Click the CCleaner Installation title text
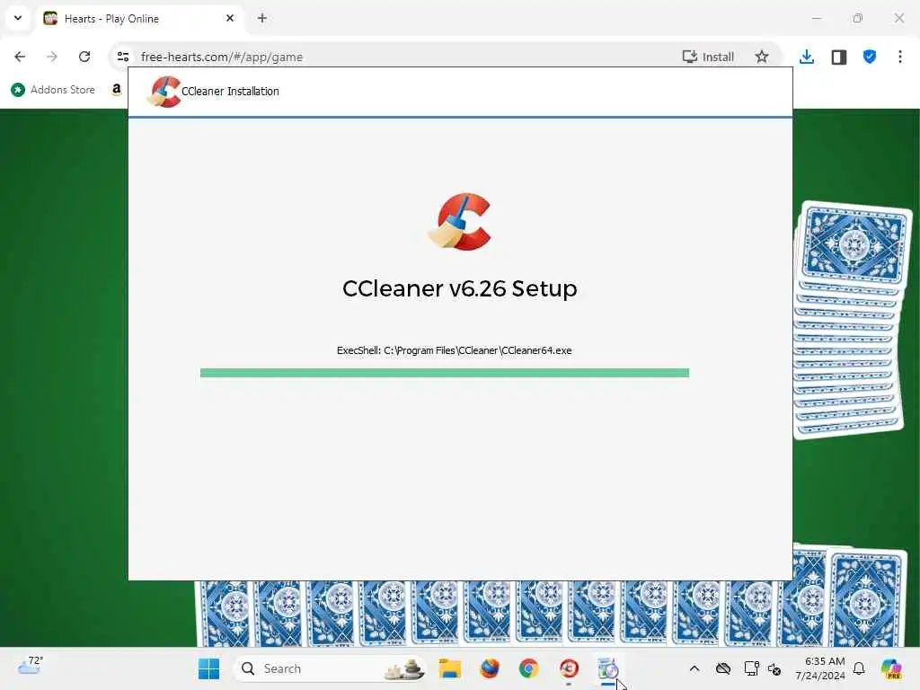920x690 pixels. point(230,91)
